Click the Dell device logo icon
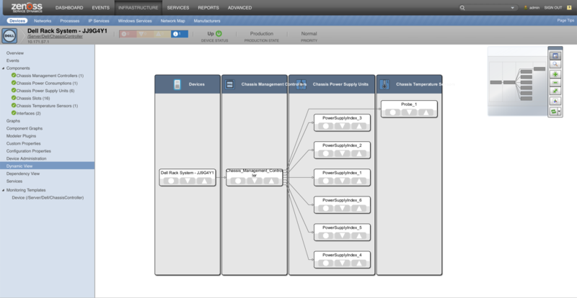 pos(9,36)
